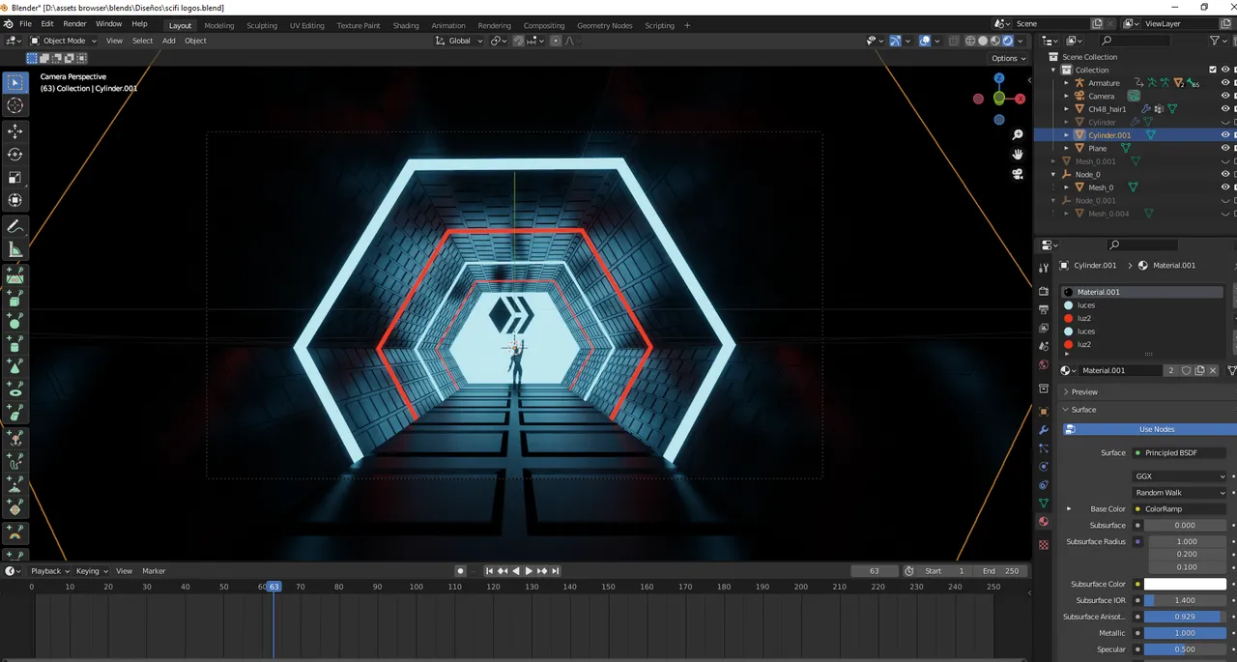Adjust the Specular value slider
1237x662 pixels.
coord(1185,649)
